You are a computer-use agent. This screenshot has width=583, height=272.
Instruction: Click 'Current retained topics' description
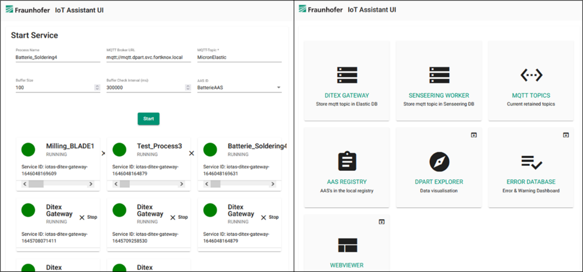coord(531,104)
